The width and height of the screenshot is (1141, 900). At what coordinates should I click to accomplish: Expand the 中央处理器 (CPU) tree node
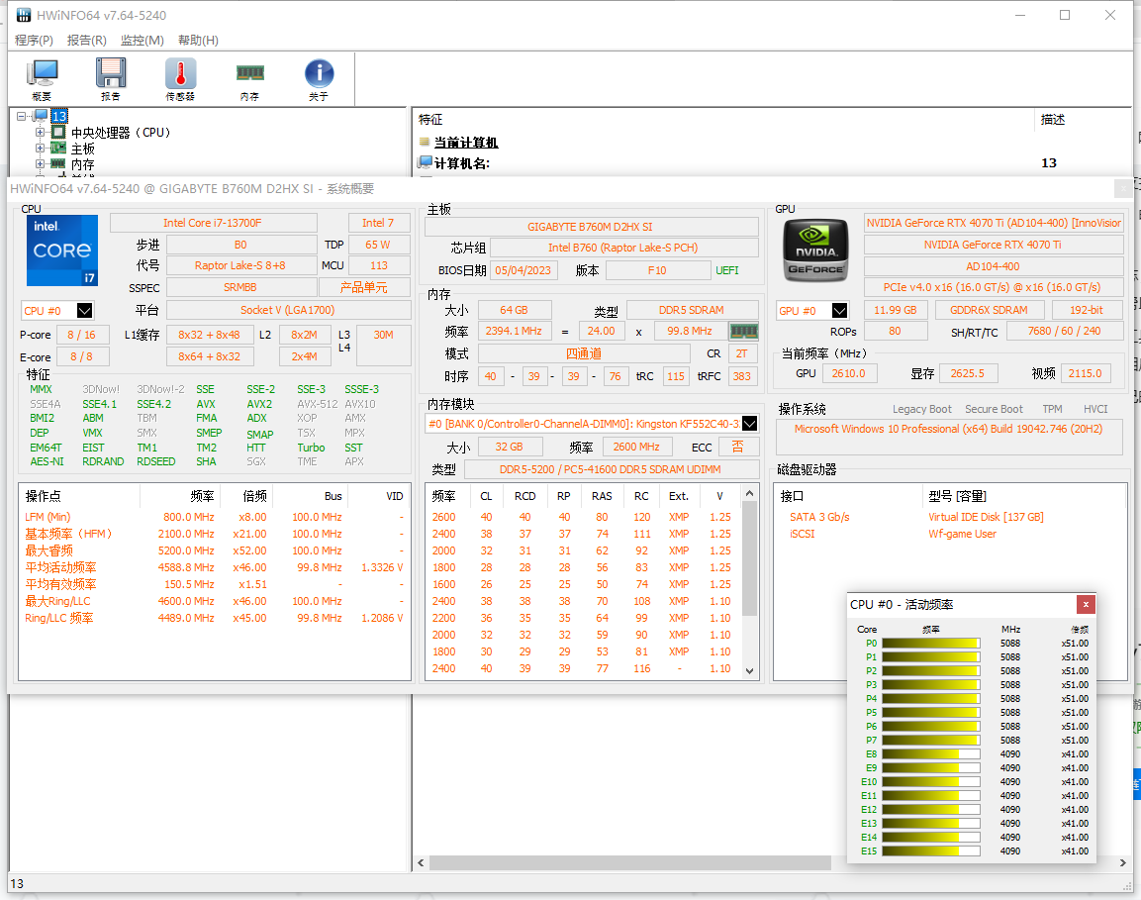pyautogui.click(x=40, y=133)
